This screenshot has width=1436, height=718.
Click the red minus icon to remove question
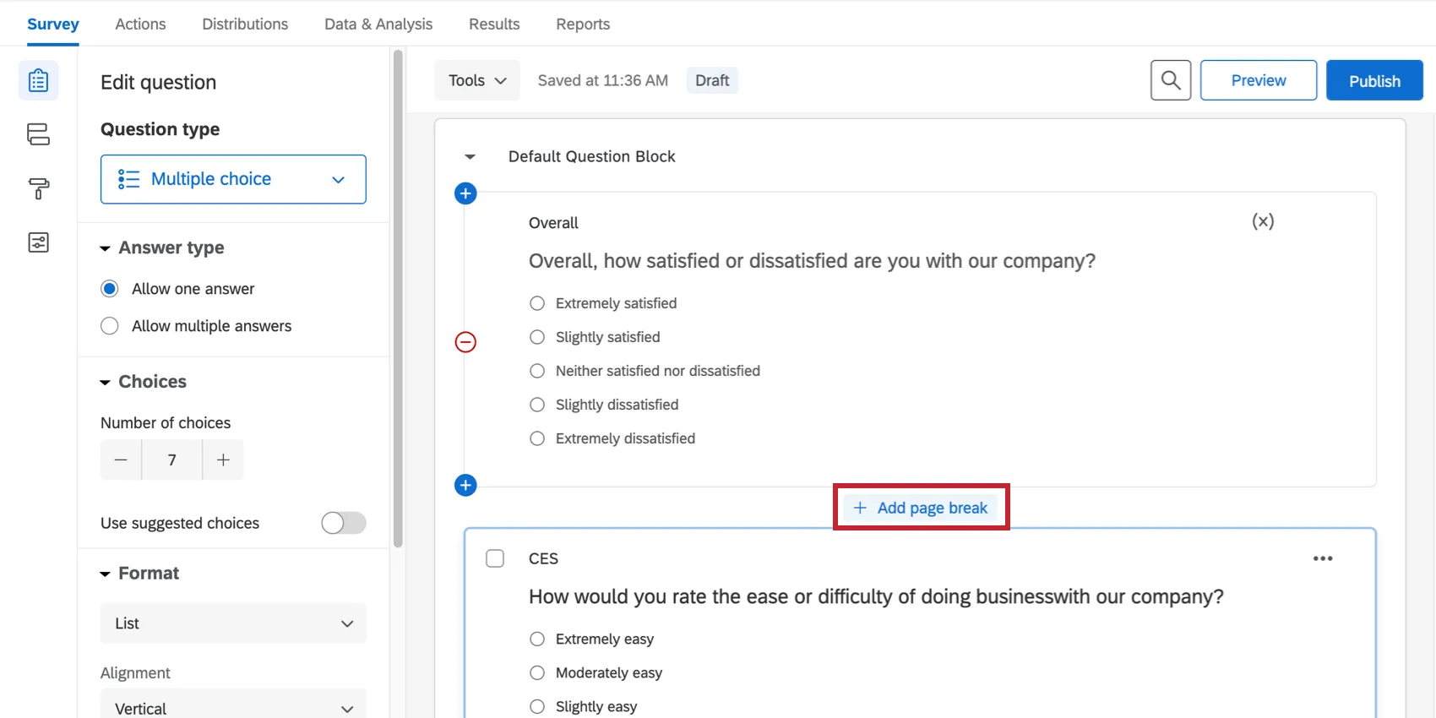[465, 342]
